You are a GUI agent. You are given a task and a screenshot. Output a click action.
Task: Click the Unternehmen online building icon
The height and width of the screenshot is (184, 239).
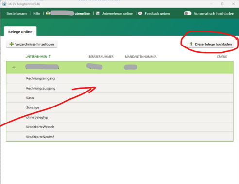coord(98,13)
